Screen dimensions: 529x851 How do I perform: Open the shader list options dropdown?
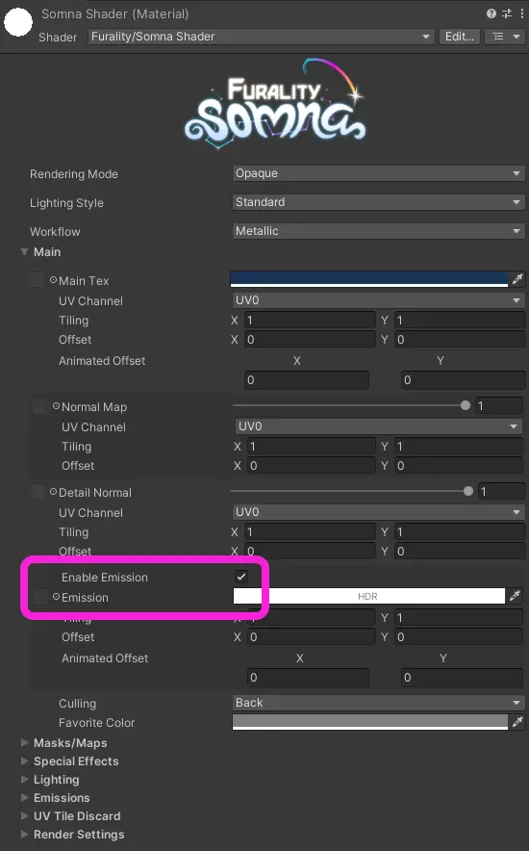click(x=505, y=37)
